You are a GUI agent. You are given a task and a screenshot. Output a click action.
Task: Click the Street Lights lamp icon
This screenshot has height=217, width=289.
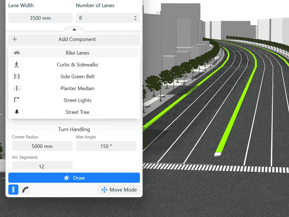point(17,100)
